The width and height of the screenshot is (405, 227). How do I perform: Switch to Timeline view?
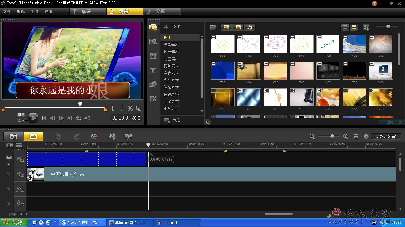tap(33, 137)
